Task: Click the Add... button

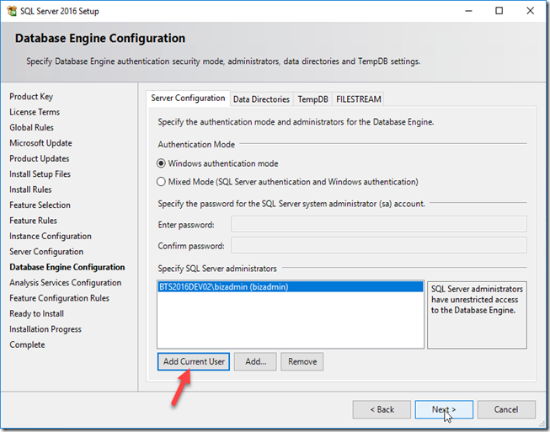Action: pos(256,361)
